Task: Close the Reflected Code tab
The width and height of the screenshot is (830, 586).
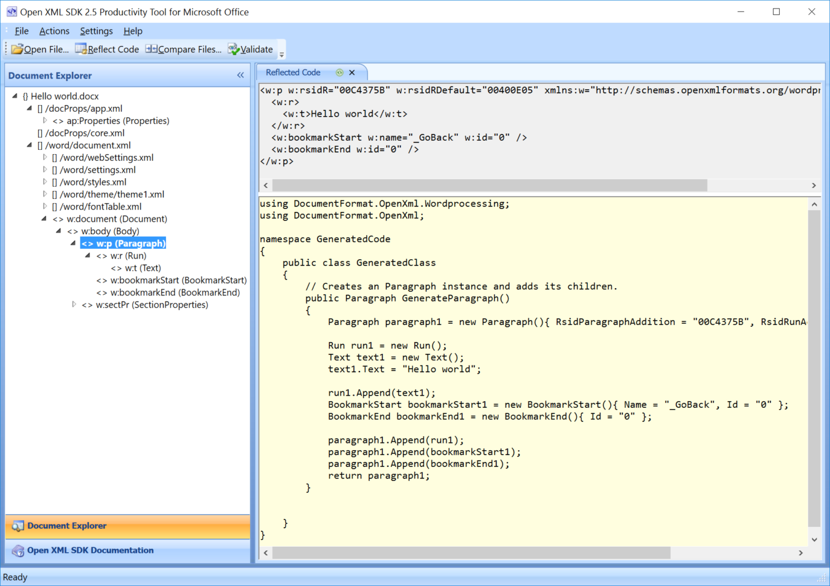Action: 352,72
